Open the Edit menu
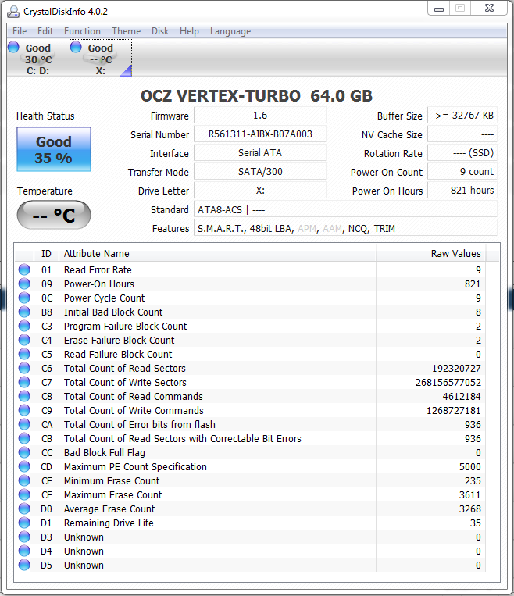This screenshot has height=596, width=514. pyautogui.click(x=45, y=31)
